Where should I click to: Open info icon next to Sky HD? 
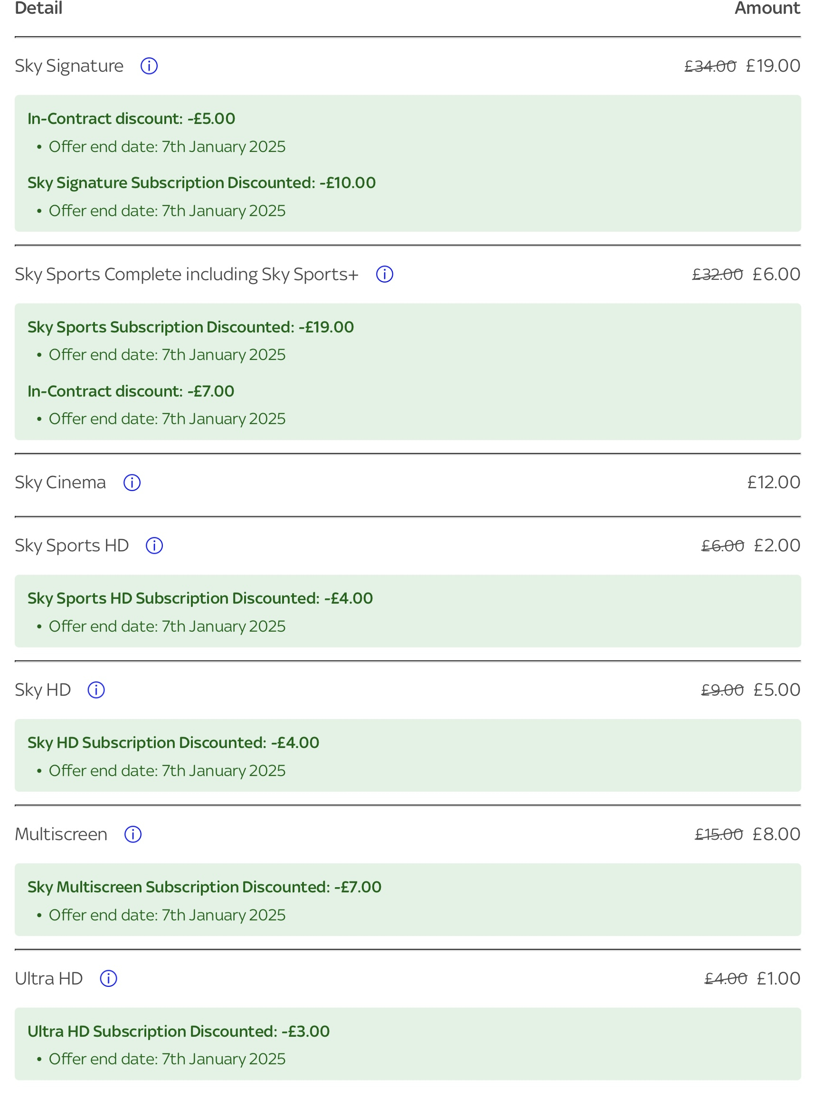tap(96, 690)
